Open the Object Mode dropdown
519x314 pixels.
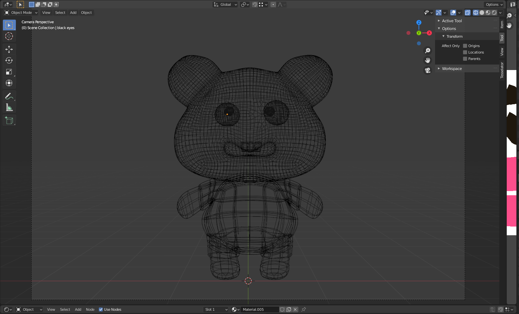(x=21, y=13)
